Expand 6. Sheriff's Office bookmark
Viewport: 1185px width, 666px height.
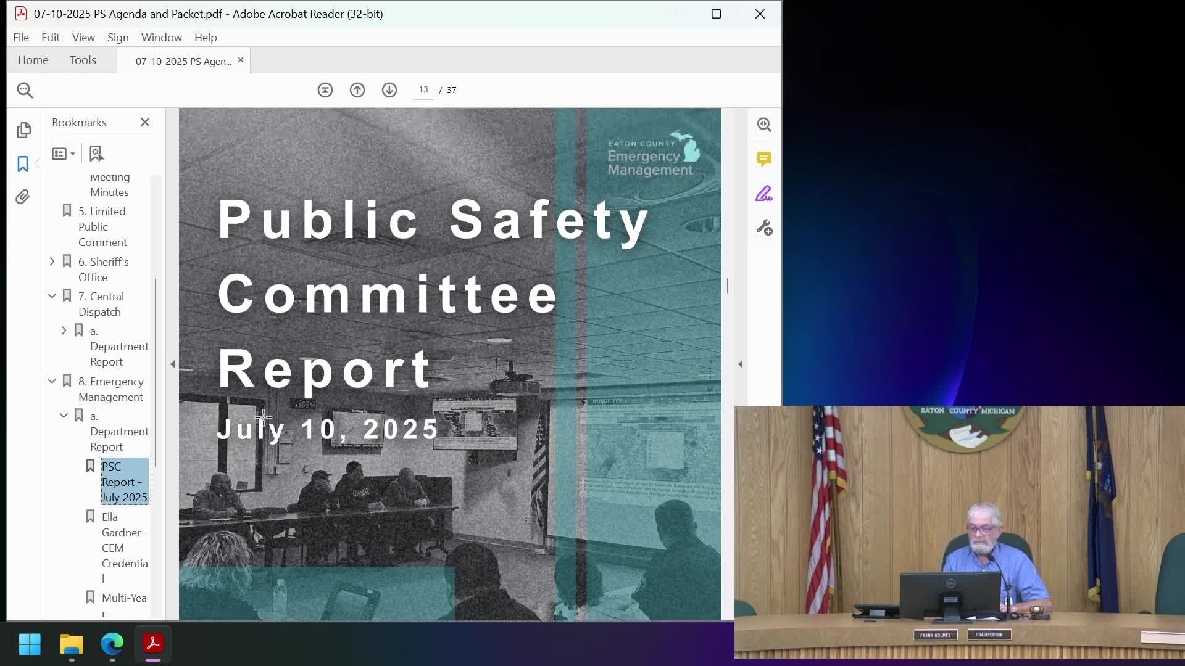[x=52, y=261]
